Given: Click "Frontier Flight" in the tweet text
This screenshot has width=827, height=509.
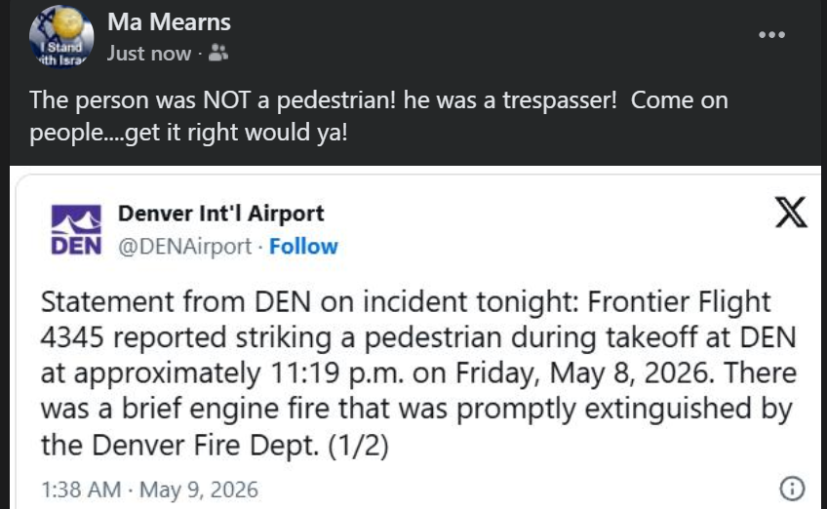Looking at the screenshot, I should (679, 301).
